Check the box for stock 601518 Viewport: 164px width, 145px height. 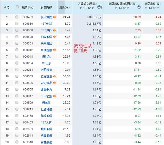(x=17, y=142)
